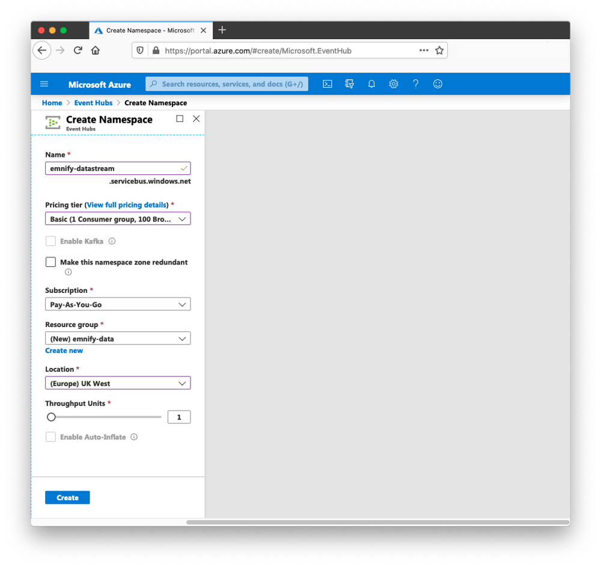601x567 pixels.
Task: Open portal settings gear
Action: 393,84
